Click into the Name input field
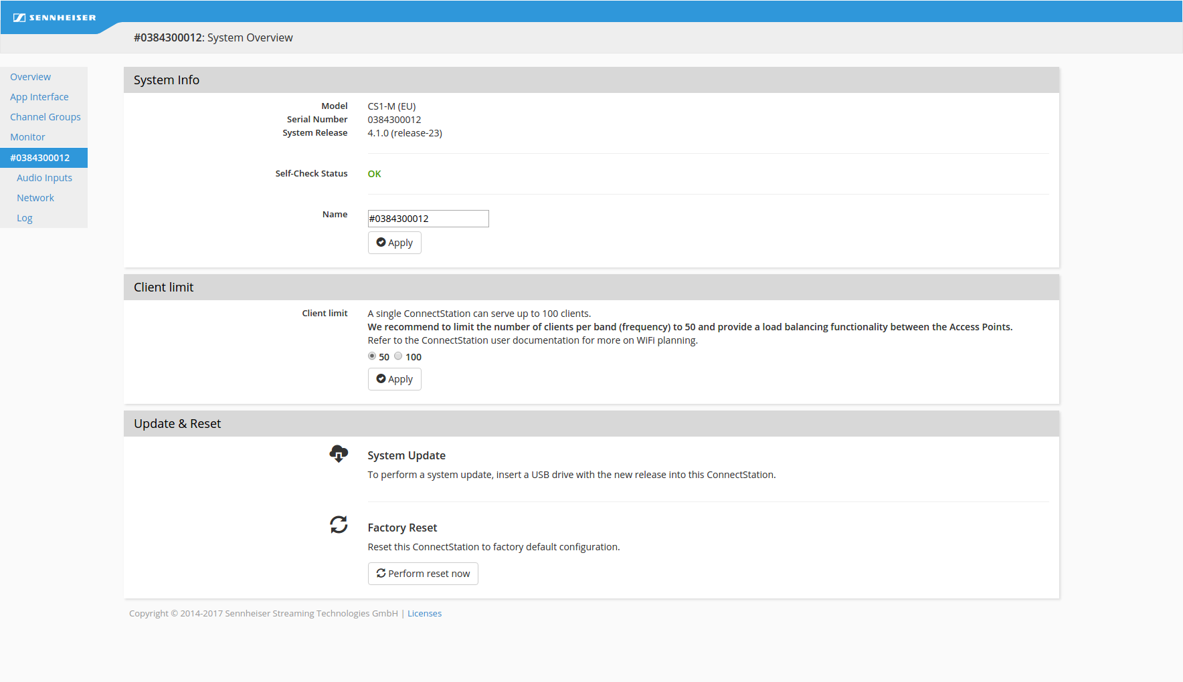This screenshot has width=1183, height=682. (428, 219)
